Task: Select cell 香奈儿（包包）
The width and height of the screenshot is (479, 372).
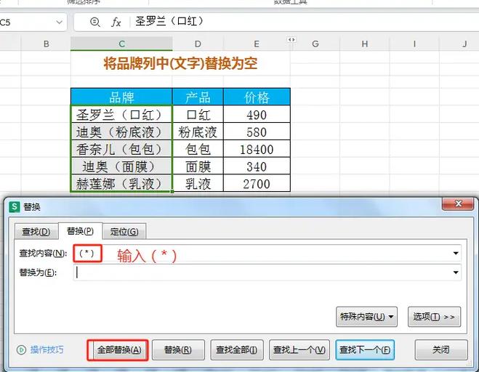Action: 121,149
